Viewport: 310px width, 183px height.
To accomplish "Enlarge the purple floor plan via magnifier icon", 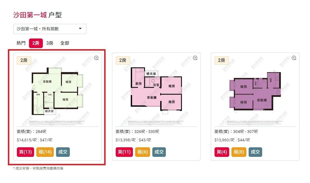I will click(294, 58).
